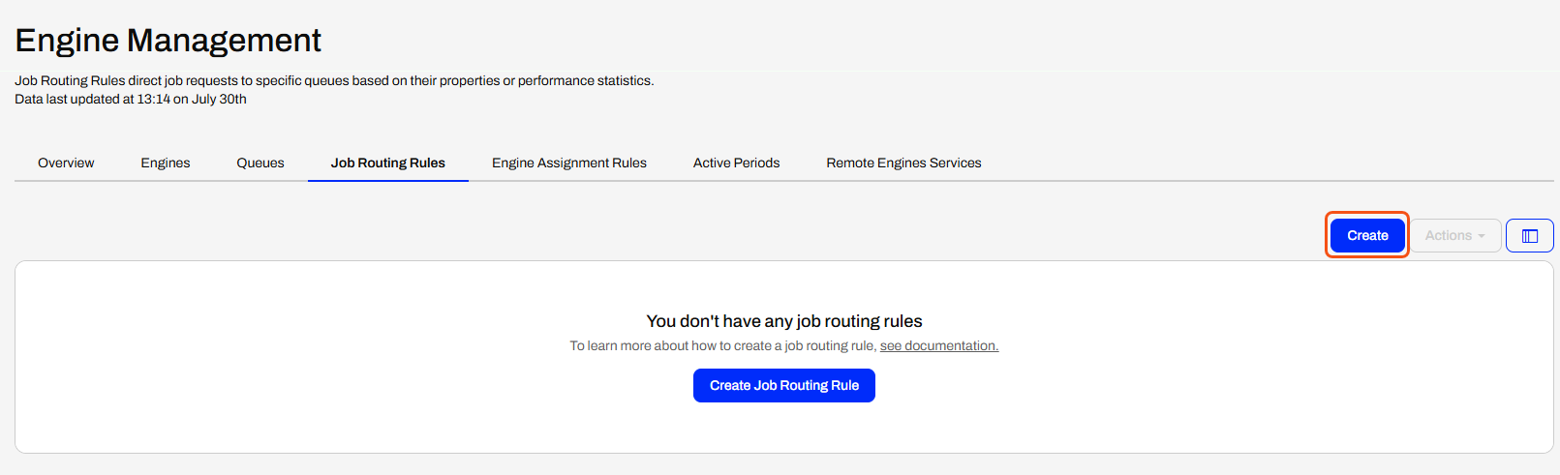Image resolution: width=1560 pixels, height=475 pixels.
Task: Click the Create Job Routing Rule button
Action: (784, 385)
